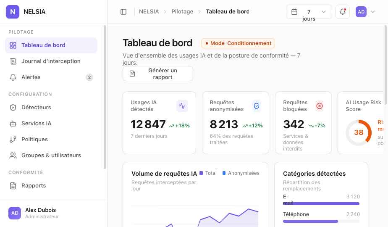Toggle the Total legend series
388x227 pixels.
(x=208, y=173)
